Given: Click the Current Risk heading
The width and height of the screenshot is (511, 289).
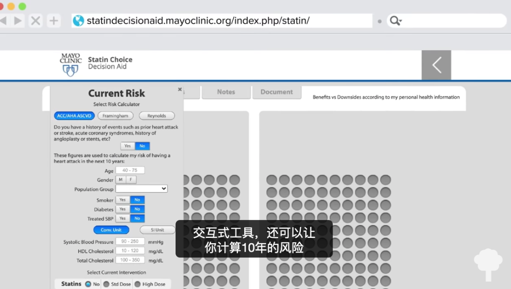Looking at the screenshot, I should pos(116,93).
